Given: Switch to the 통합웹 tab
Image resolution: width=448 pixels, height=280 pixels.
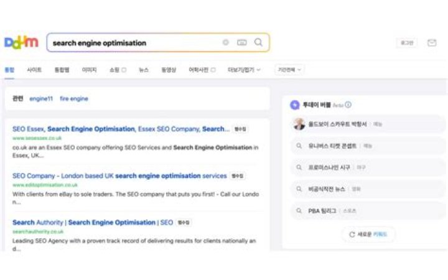Looking at the screenshot, I should (x=62, y=70).
